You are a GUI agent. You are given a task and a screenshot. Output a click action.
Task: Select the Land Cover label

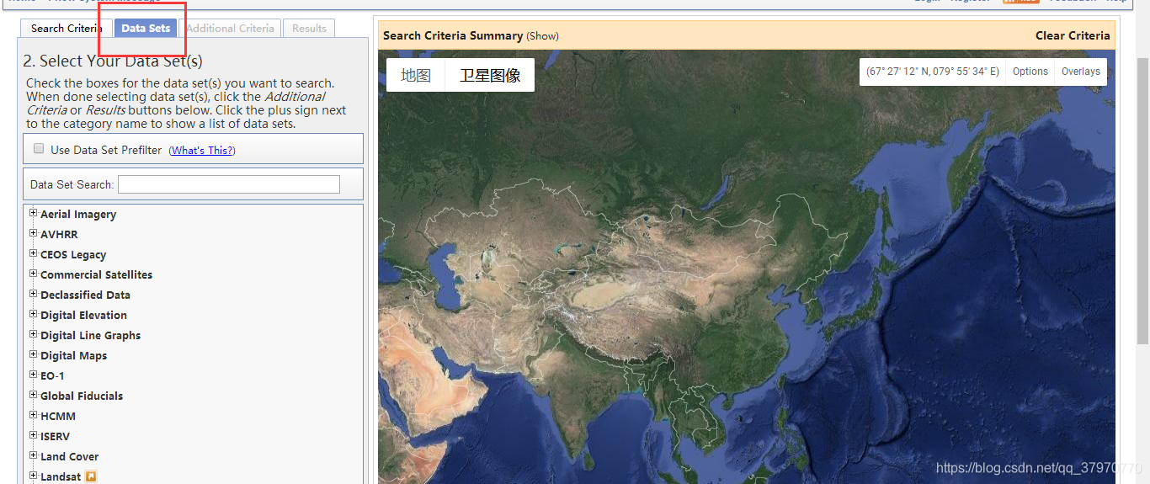pos(69,456)
